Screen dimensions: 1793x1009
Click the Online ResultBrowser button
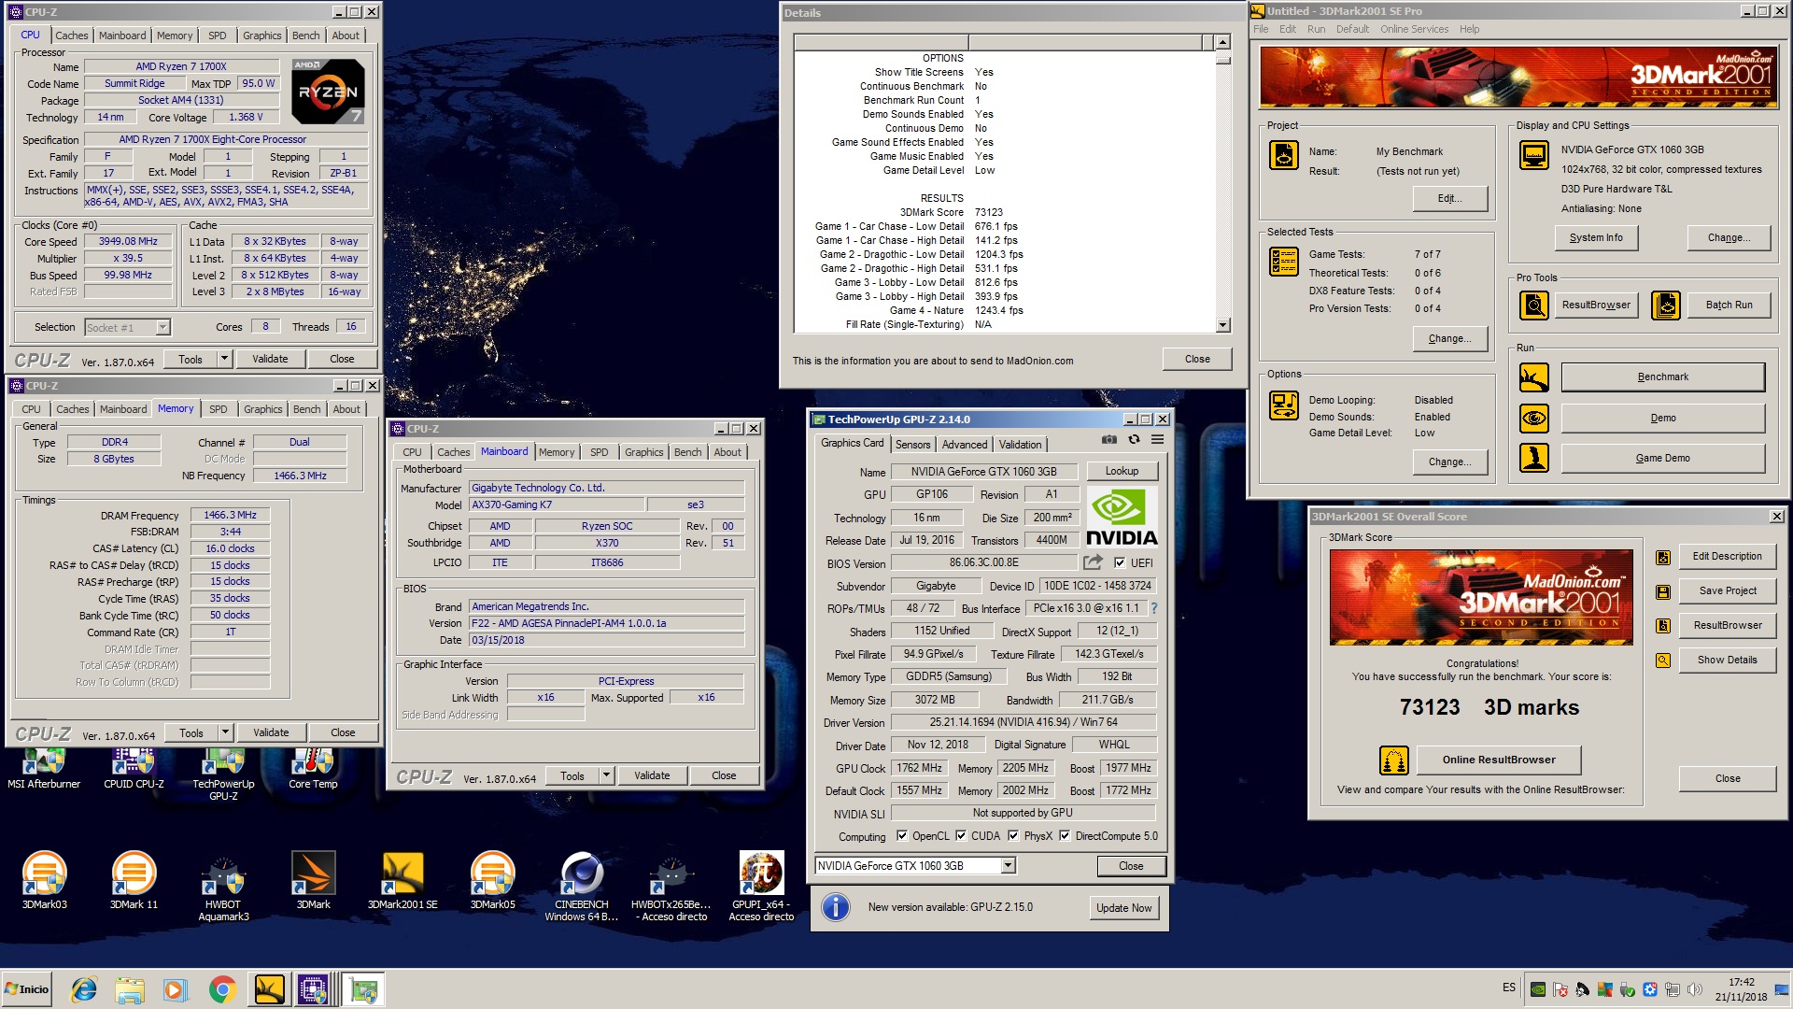[x=1499, y=760]
